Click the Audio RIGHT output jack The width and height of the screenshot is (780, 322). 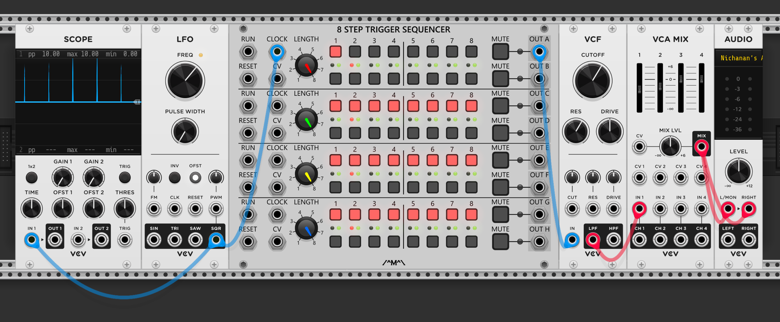(749, 240)
